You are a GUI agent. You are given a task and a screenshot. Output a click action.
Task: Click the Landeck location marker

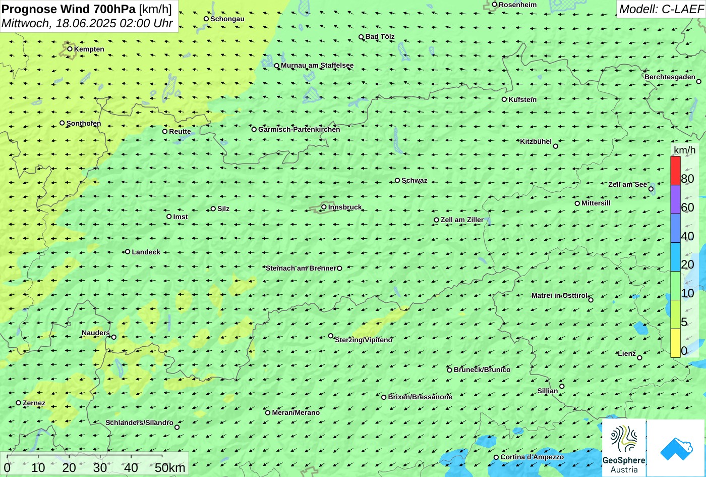tap(128, 251)
